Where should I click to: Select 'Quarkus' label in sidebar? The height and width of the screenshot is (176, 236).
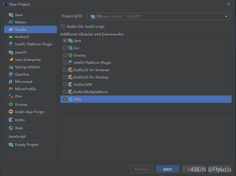(x=22, y=74)
